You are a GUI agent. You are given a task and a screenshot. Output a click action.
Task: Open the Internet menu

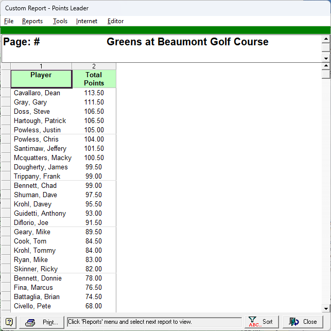(x=86, y=21)
